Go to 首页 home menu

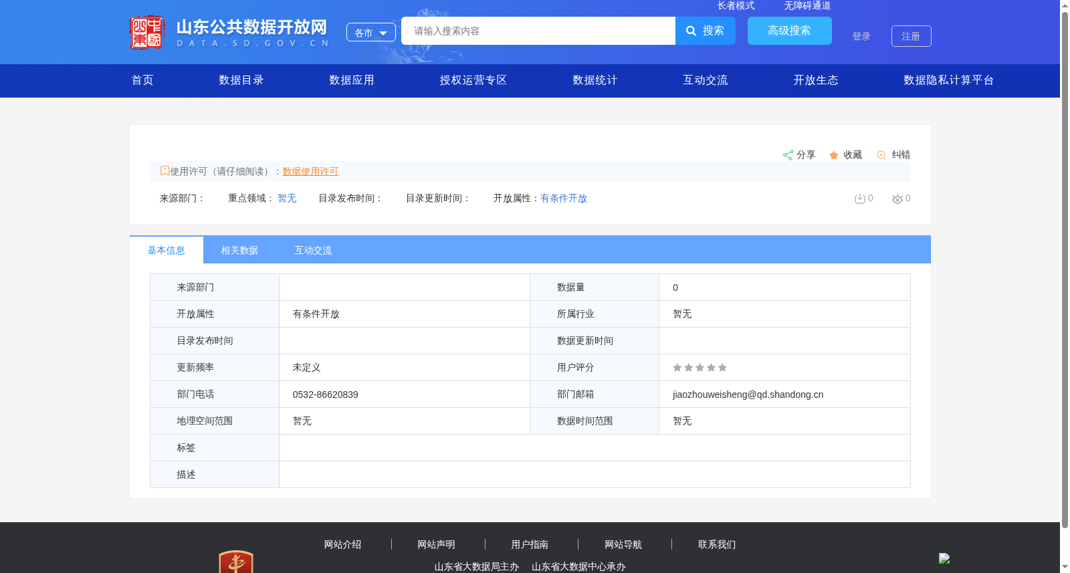pyautogui.click(x=142, y=80)
